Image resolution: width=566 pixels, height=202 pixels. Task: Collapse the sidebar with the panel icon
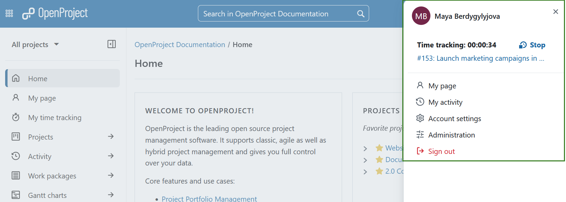pyautogui.click(x=111, y=44)
